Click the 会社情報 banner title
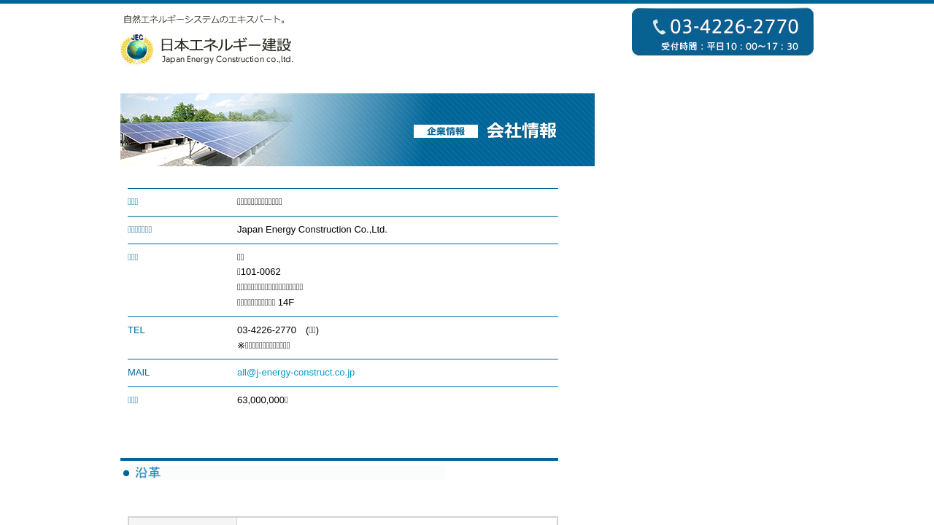 point(521,131)
